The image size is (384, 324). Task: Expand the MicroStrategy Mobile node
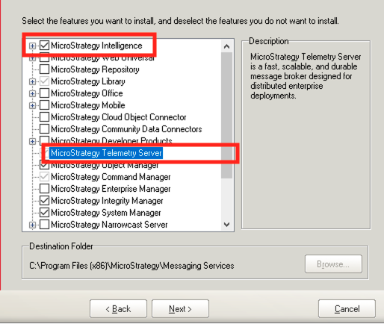(x=32, y=105)
